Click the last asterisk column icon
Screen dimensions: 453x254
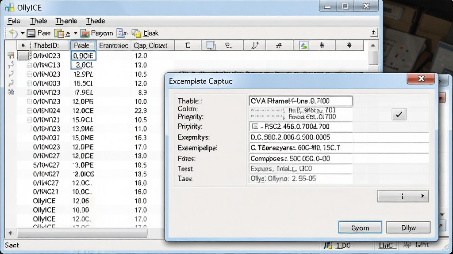tap(349, 45)
